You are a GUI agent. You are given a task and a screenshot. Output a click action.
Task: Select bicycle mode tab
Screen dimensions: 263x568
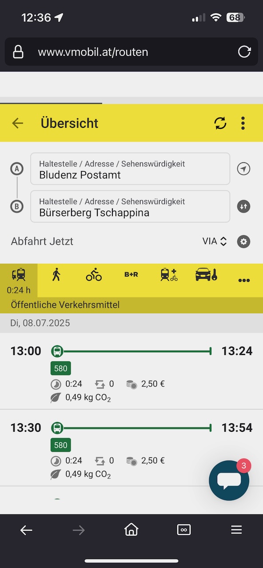(94, 275)
